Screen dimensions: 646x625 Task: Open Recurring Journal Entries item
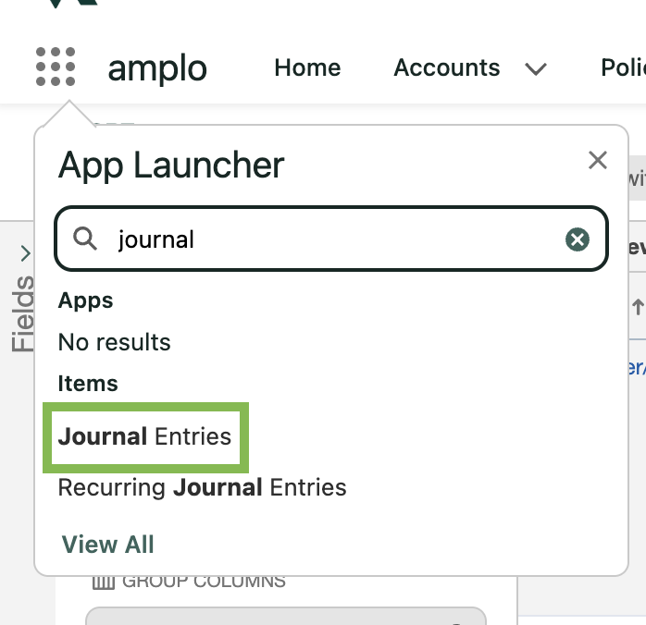point(203,487)
